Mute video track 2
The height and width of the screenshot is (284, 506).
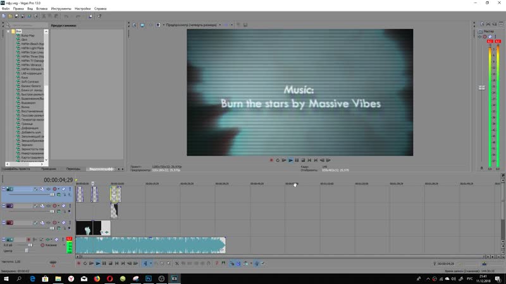[x=64, y=206]
